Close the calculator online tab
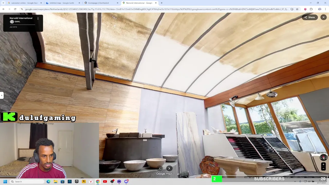The image size is (329, 185). coord(41,3)
